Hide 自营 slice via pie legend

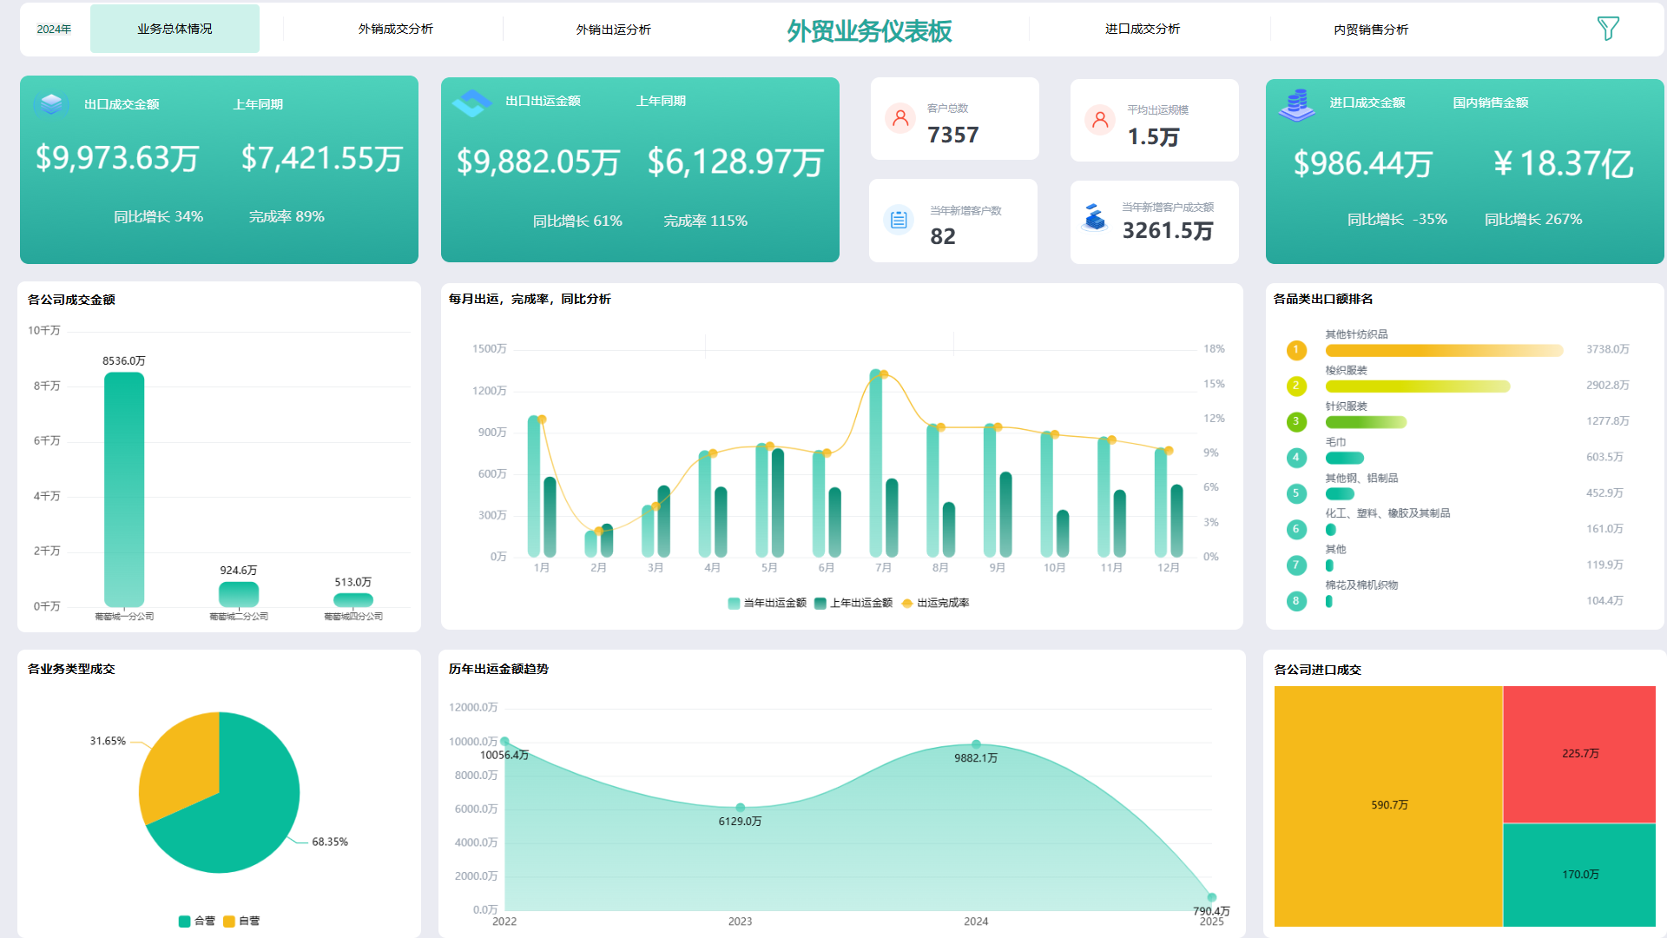pyautogui.click(x=241, y=921)
